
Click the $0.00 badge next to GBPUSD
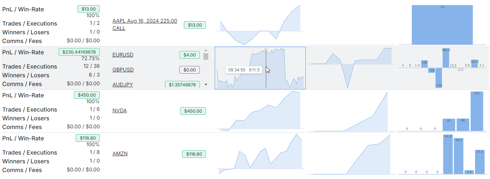point(190,70)
